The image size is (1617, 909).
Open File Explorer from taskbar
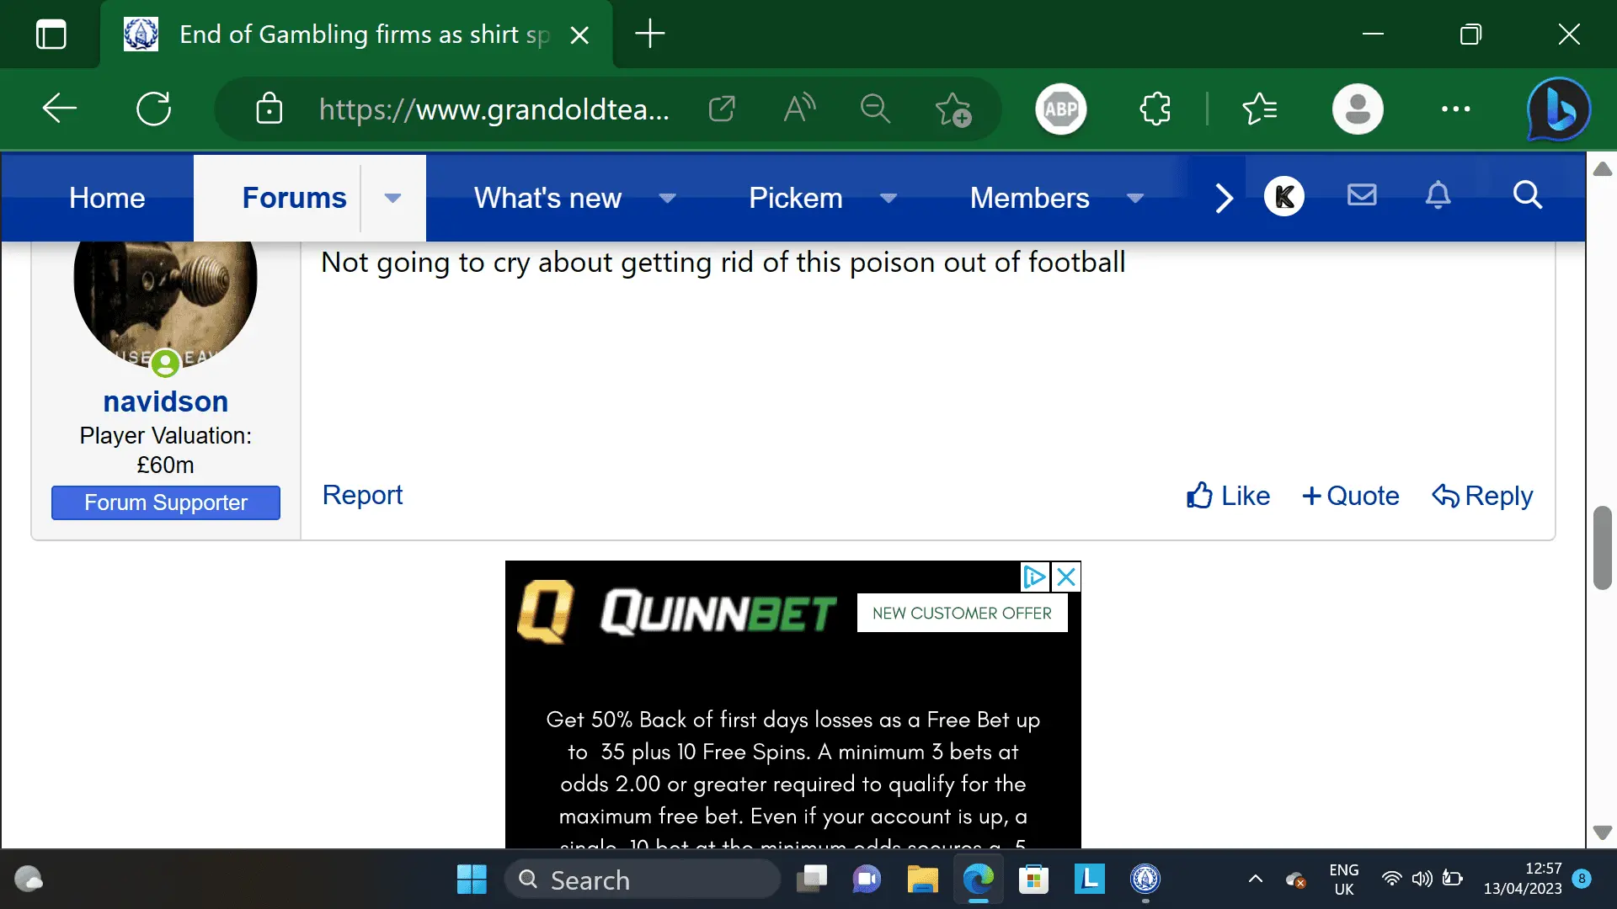click(922, 880)
